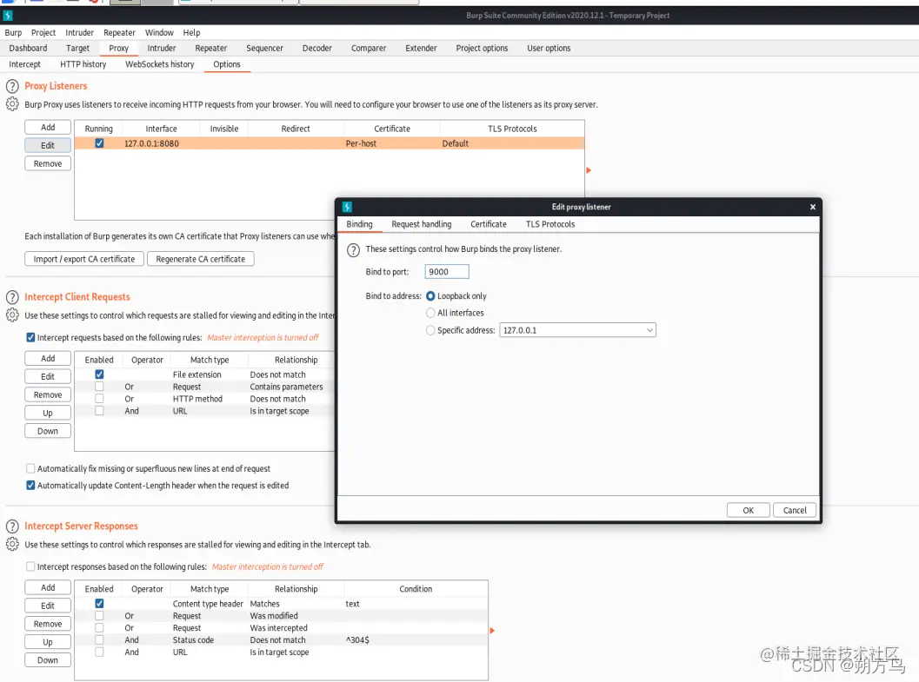Toggle File extension rule enabled checkbox
Screen dimensions: 919x682
click(x=99, y=374)
